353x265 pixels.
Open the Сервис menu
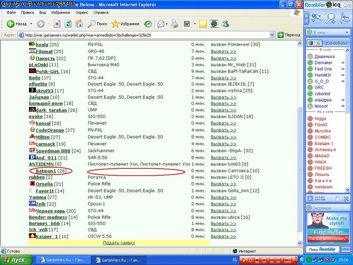point(82,13)
